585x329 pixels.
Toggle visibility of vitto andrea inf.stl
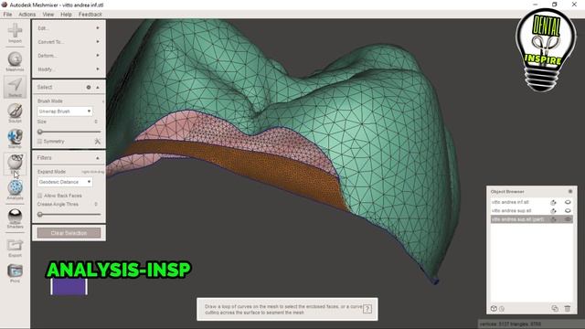[568, 202]
